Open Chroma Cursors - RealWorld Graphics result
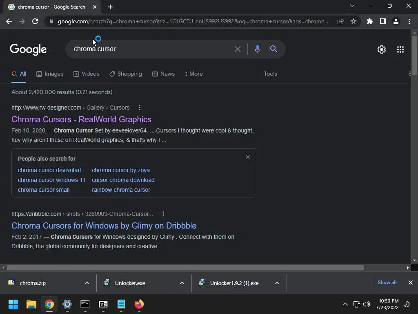Viewport: 418px width, 314px height. pyautogui.click(x=81, y=119)
